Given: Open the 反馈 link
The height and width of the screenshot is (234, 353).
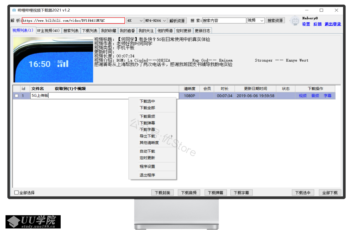Looking at the screenshot, I should [317, 24].
